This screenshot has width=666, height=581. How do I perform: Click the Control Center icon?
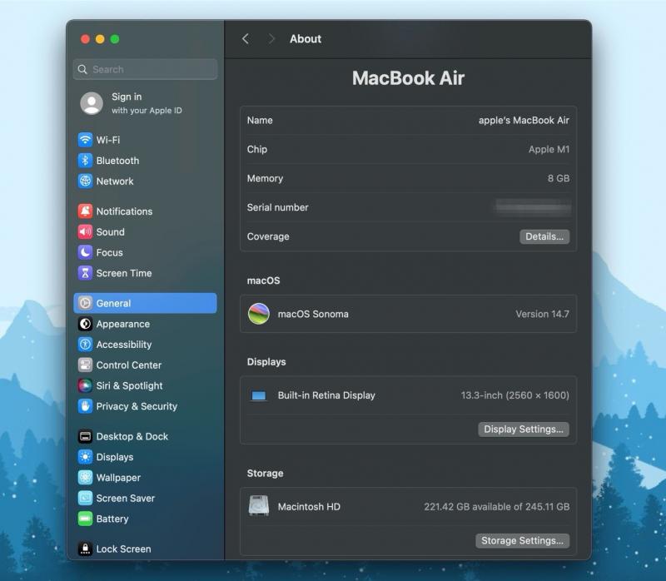point(86,365)
